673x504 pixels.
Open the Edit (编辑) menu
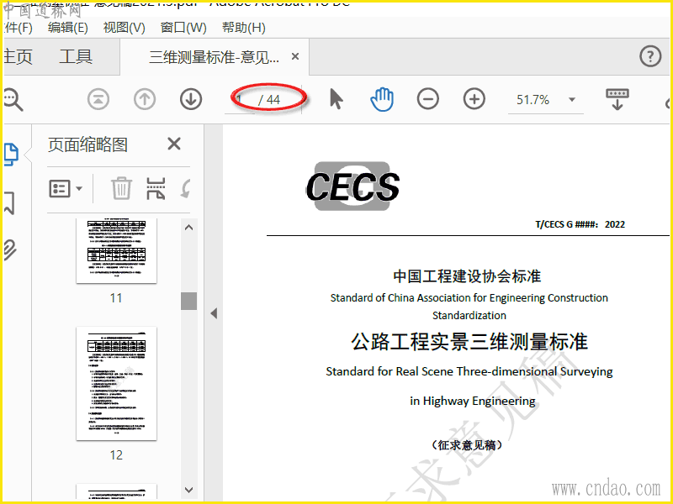pyautogui.click(x=68, y=28)
